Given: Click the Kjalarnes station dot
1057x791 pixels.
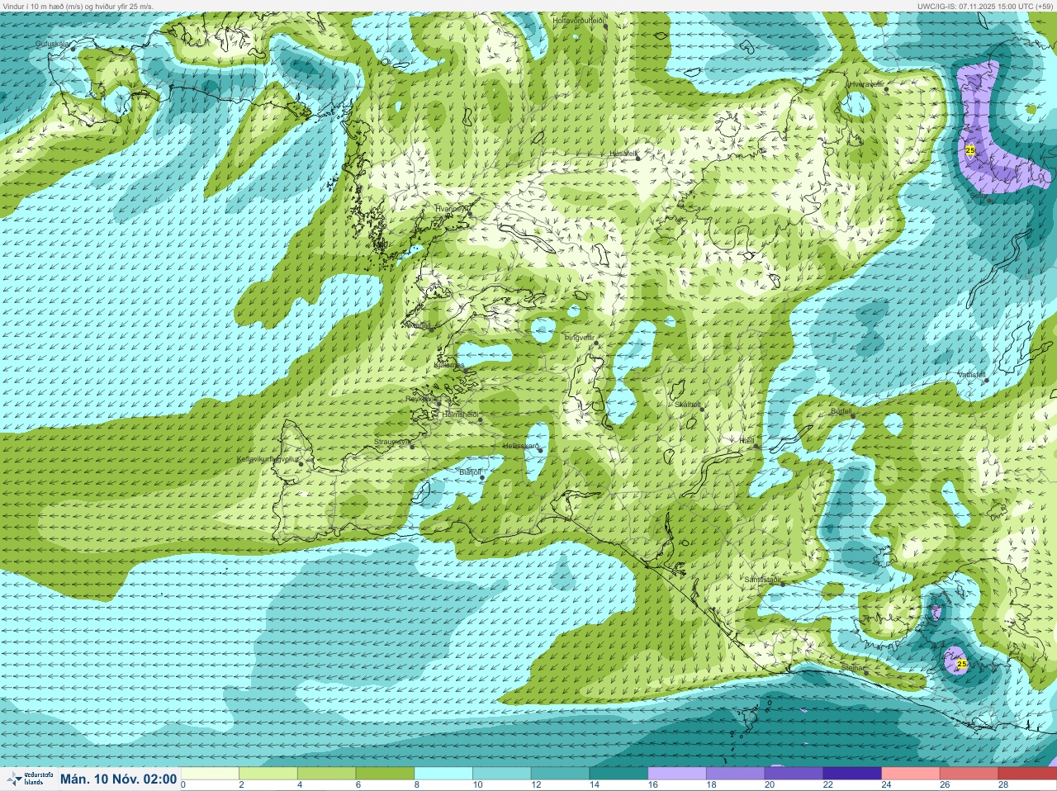Looking at the screenshot, I should click(x=467, y=370).
